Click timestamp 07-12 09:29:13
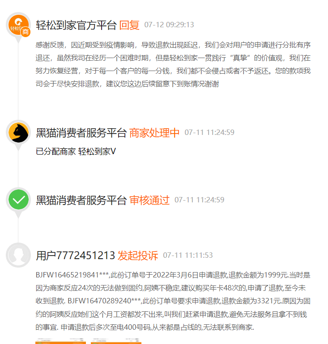 click(x=169, y=25)
